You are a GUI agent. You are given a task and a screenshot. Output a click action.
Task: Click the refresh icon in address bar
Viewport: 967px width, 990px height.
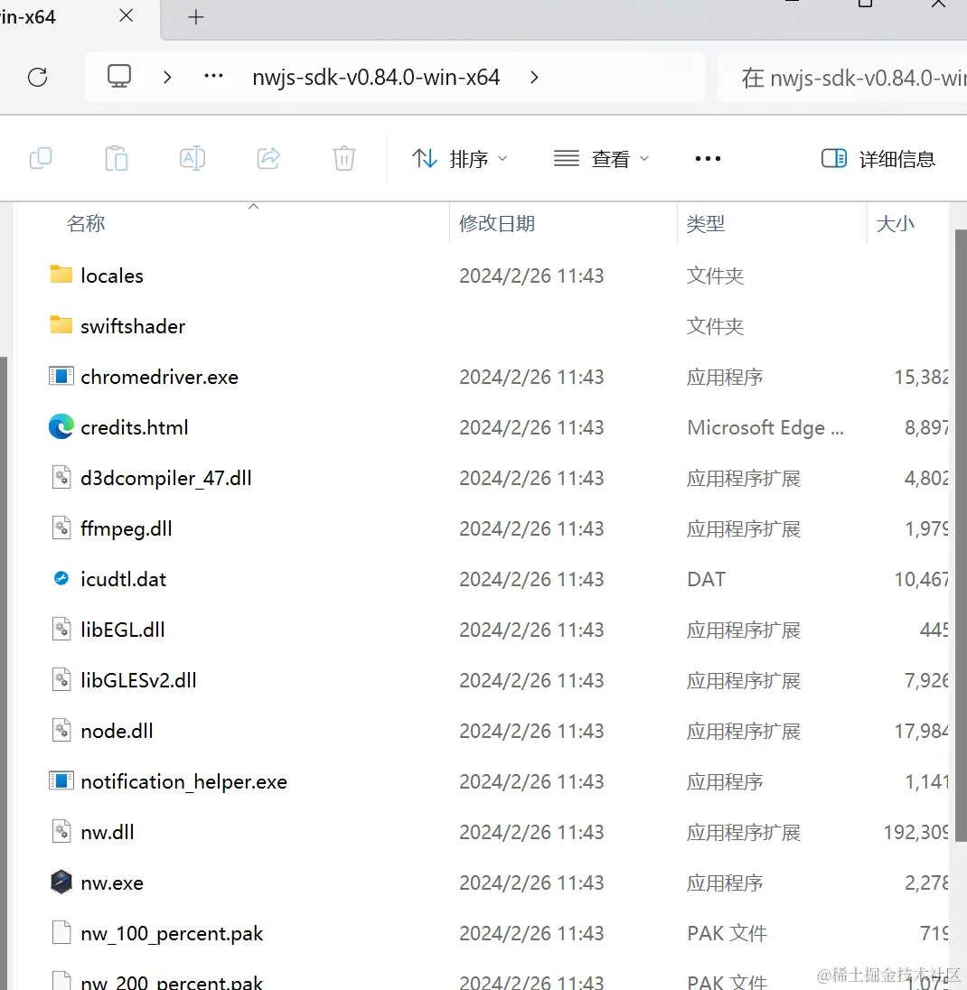tap(38, 77)
